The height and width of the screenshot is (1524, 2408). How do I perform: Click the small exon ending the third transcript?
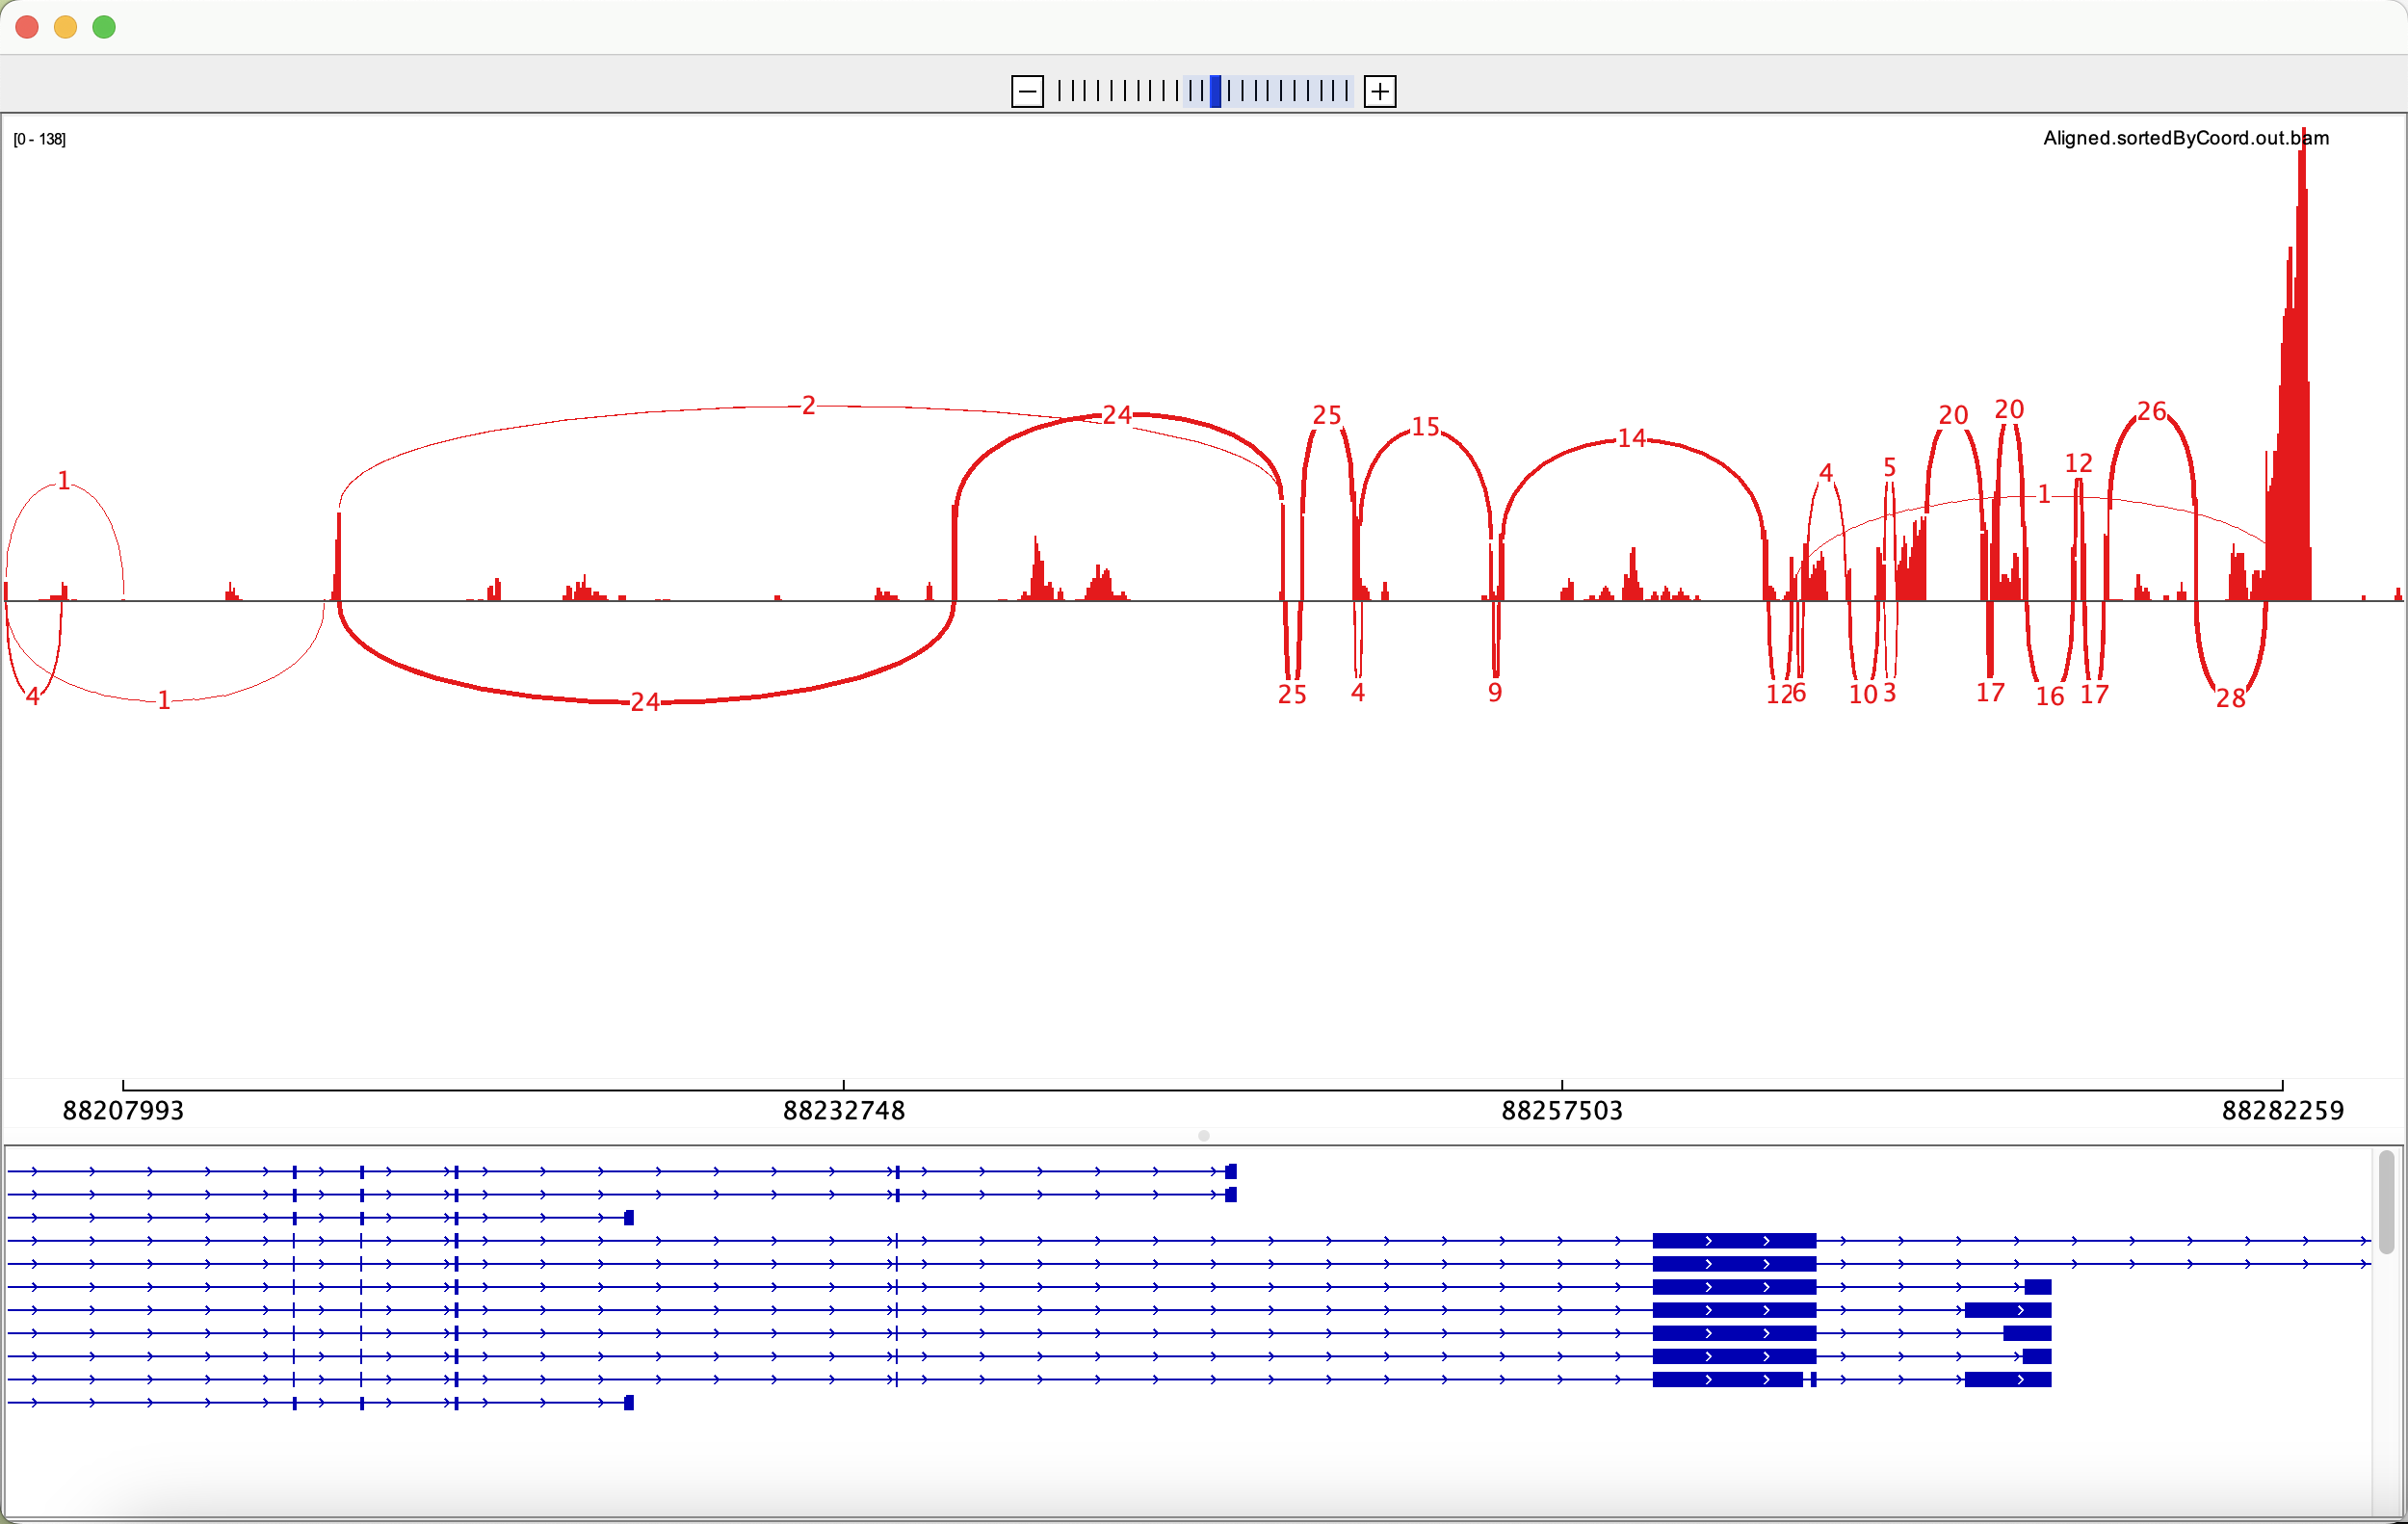629,1217
